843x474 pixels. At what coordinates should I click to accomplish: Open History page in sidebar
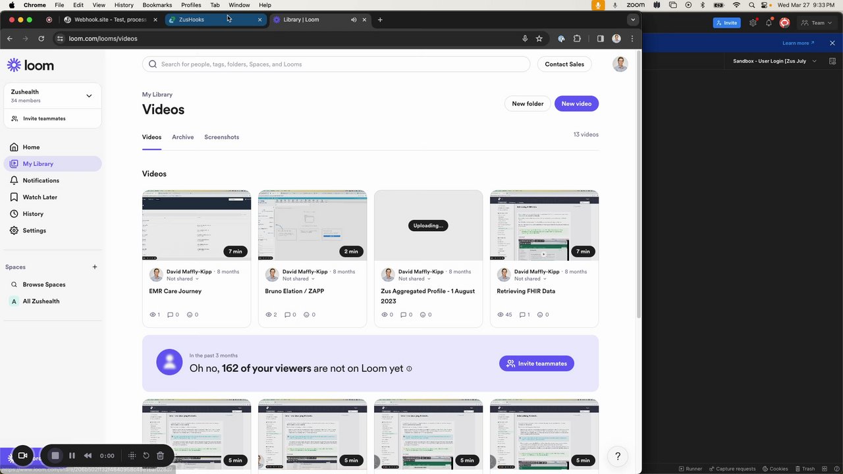point(33,214)
